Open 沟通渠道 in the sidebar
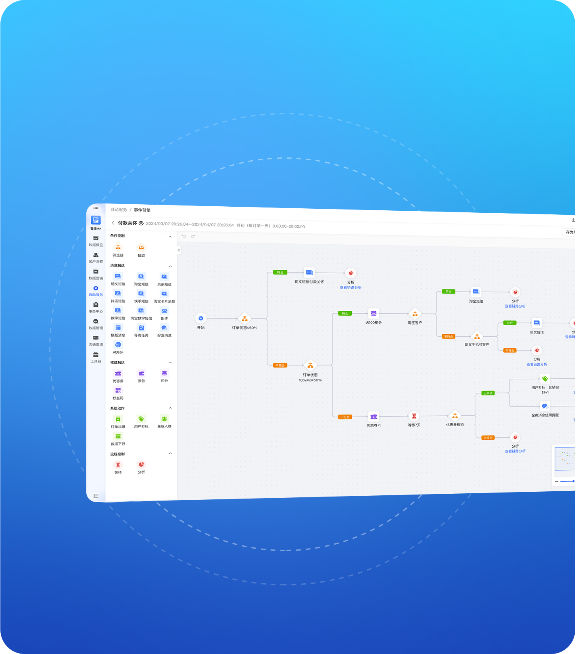 coord(96,341)
